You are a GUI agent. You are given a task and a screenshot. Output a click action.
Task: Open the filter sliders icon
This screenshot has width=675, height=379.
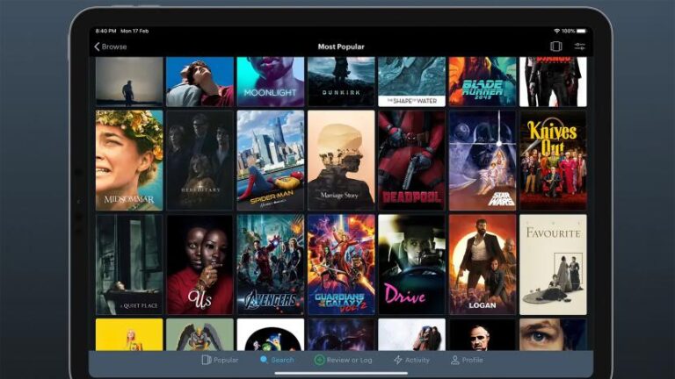tap(579, 46)
